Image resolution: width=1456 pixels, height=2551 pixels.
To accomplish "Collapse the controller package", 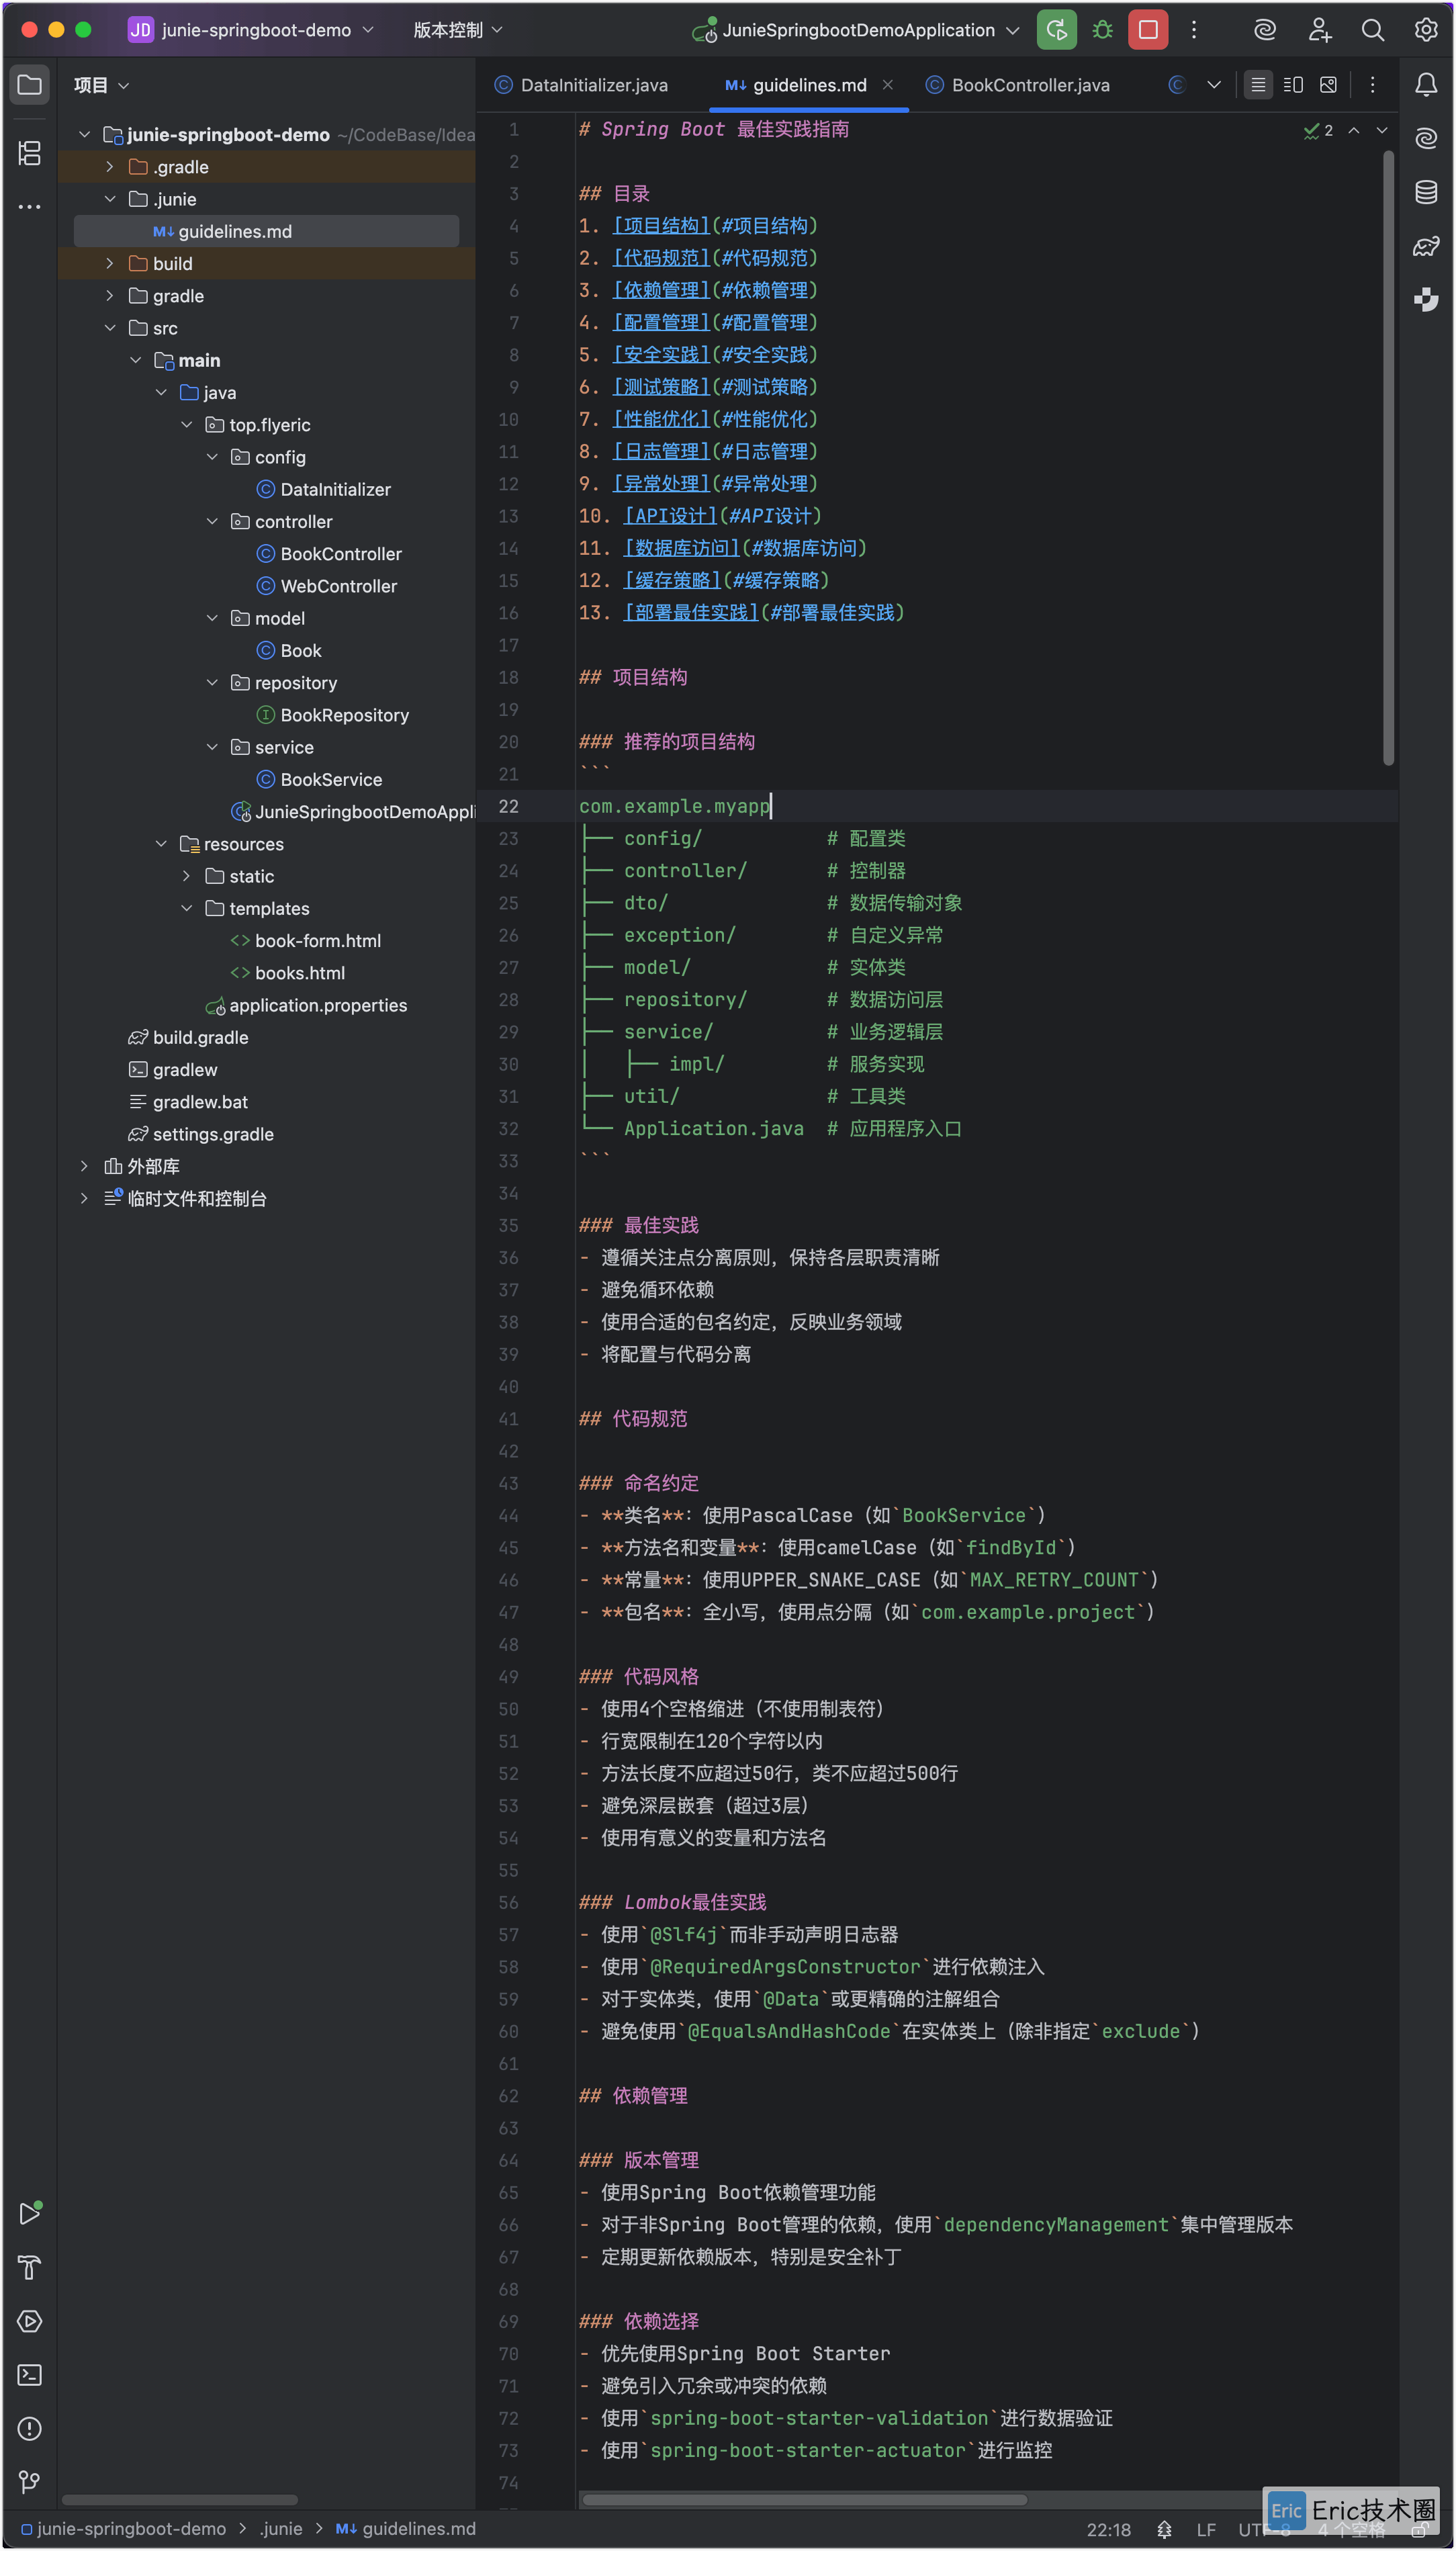I will coord(212,521).
